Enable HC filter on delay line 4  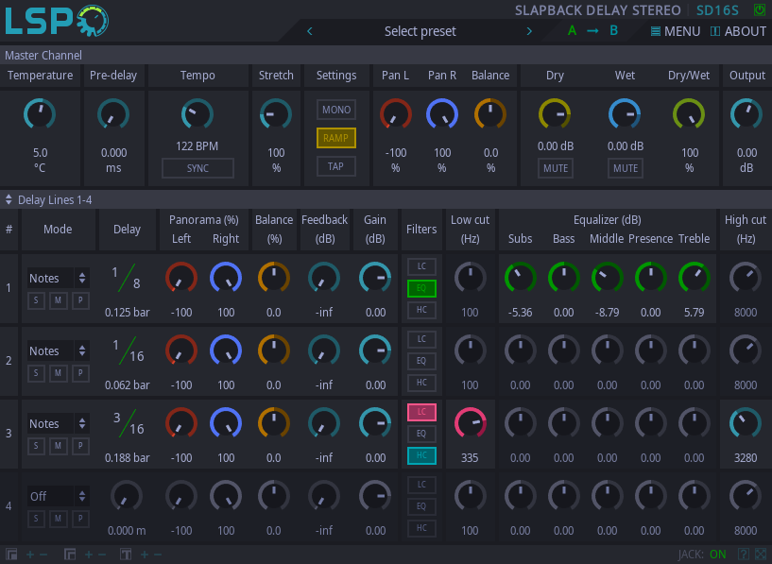click(421, 528)
